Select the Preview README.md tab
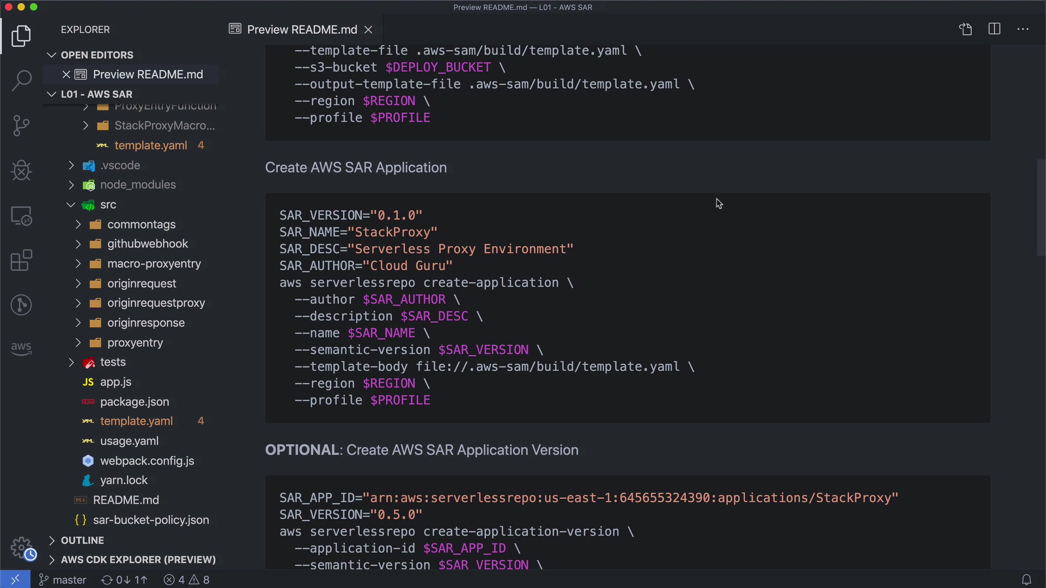This screenshot has height=588, width=1046. coord(301,29)
